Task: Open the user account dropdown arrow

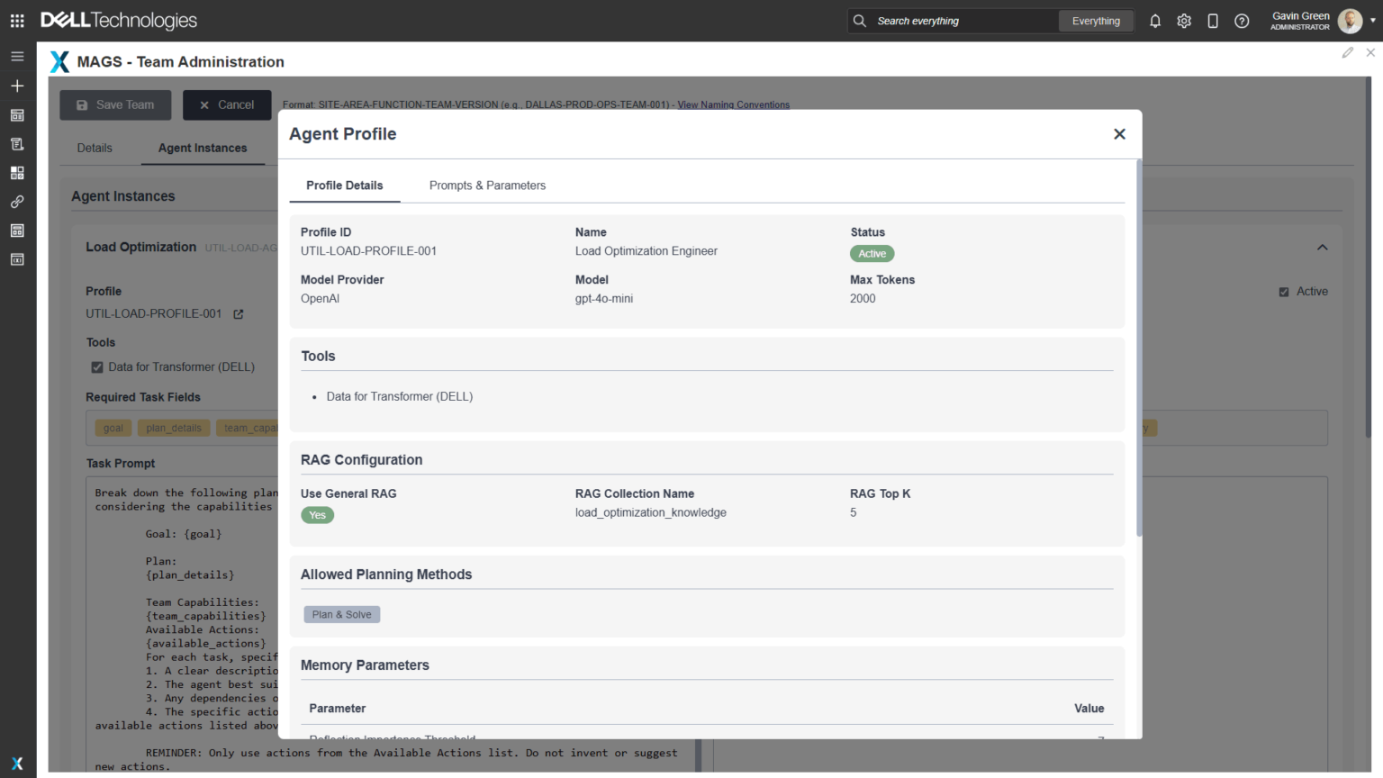Action: (x=1373, y=21)
